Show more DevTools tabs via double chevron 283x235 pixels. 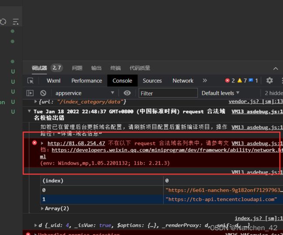pos(205,80)
